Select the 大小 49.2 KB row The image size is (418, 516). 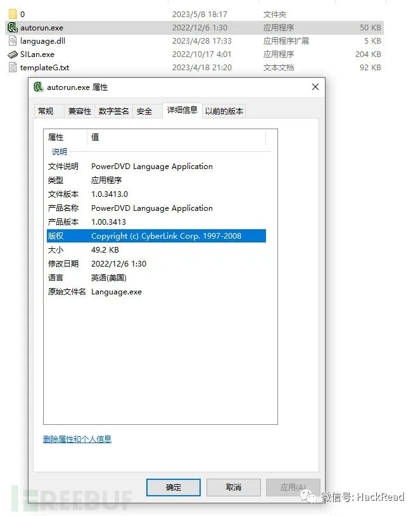click(156, 250)
